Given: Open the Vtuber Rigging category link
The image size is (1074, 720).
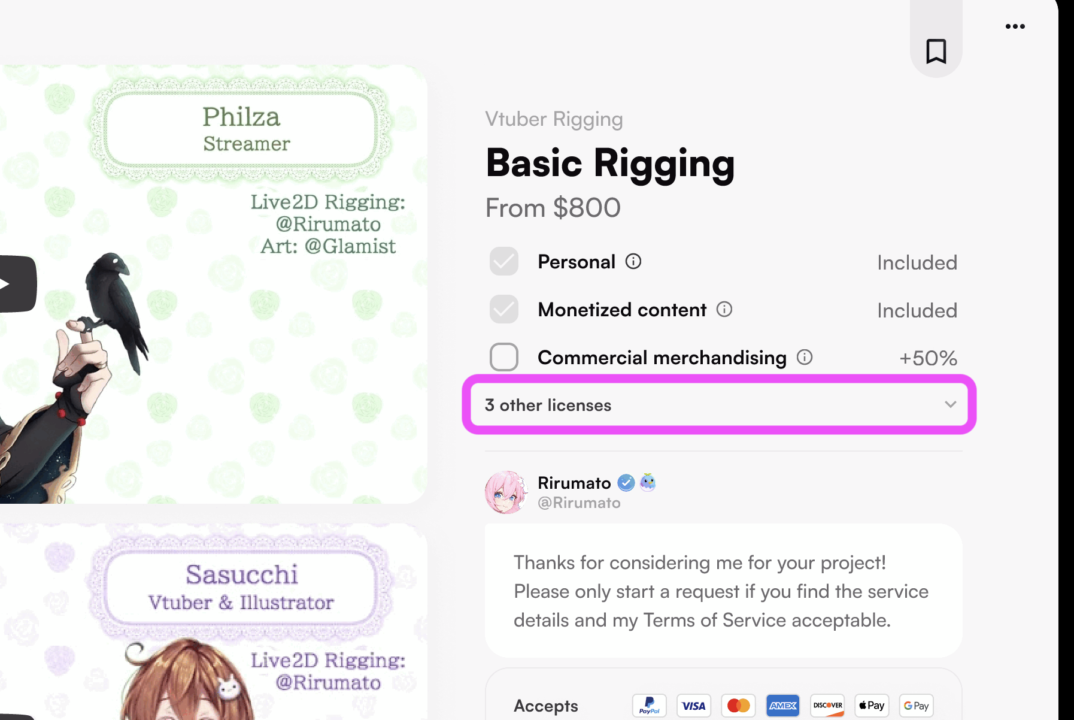Looking at the screenshot, I should click(x=554, y=119).
